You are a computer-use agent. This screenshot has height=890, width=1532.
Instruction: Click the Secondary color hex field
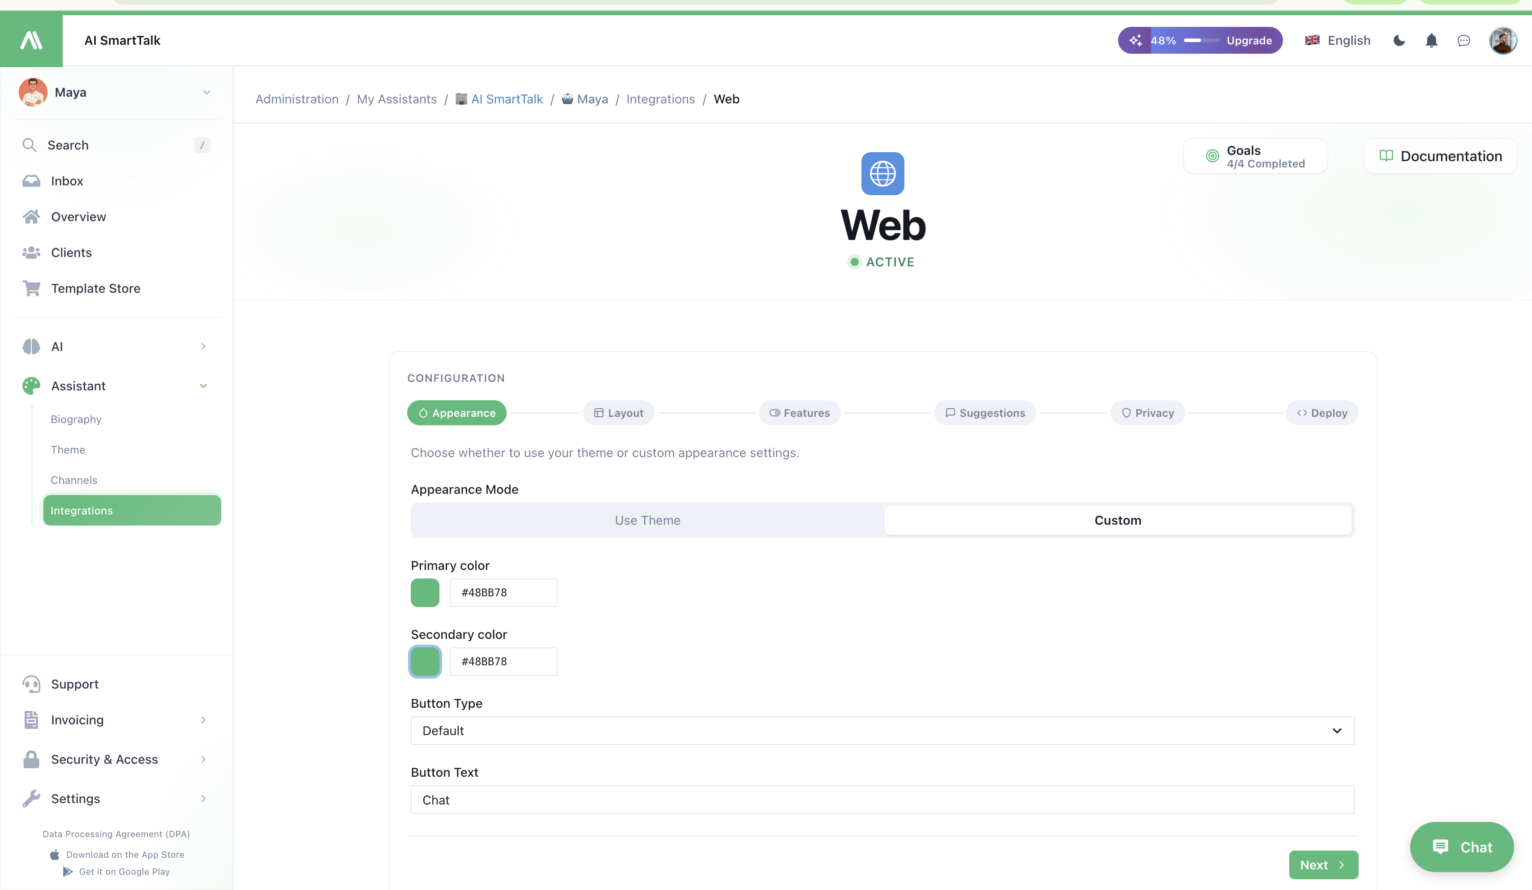(503, 662)
